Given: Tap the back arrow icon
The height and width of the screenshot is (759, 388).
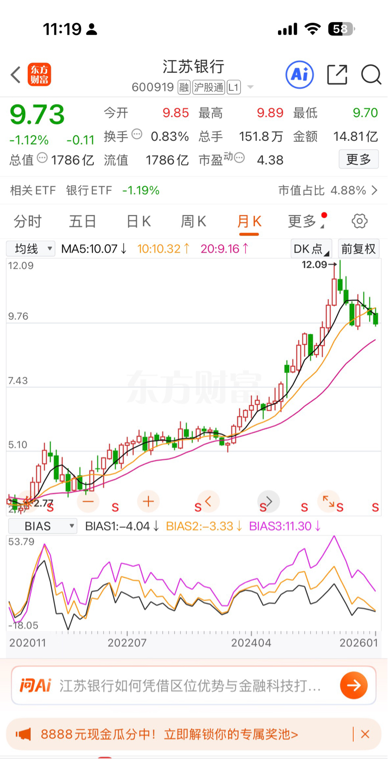Looking at the screenshot, I should click(16, 75).
